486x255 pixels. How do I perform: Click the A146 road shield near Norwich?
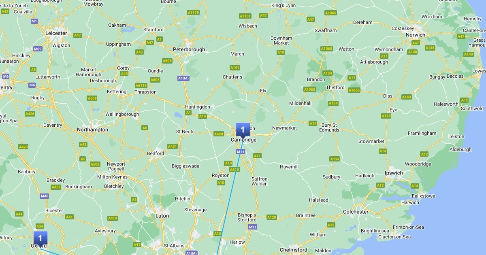tap(430, 48)
